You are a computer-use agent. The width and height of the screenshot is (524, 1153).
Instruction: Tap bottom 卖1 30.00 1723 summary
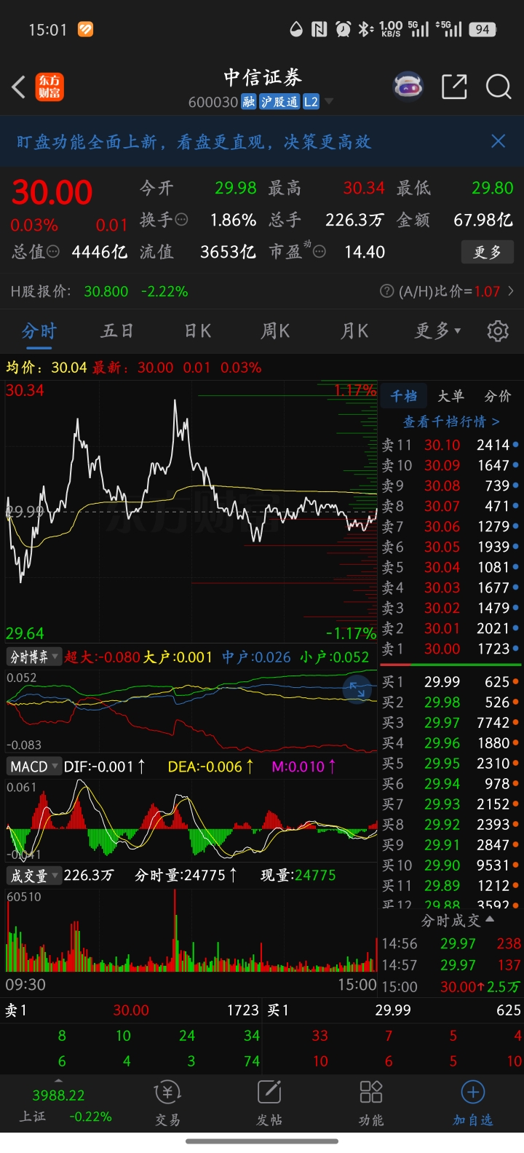(132, 1010)
